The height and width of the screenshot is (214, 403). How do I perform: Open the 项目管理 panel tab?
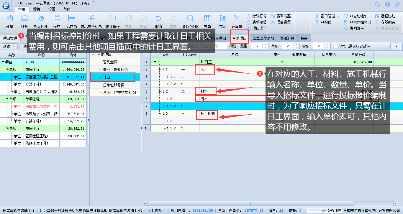pos(10,38)
